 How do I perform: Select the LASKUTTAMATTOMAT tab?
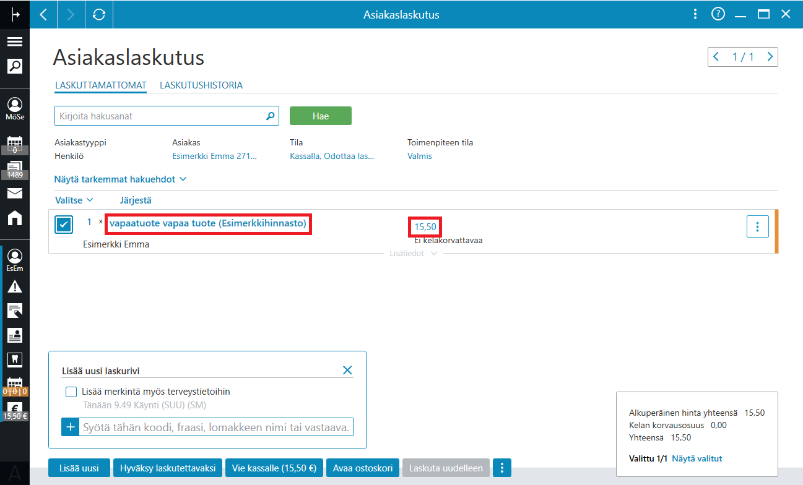(100, 85)
